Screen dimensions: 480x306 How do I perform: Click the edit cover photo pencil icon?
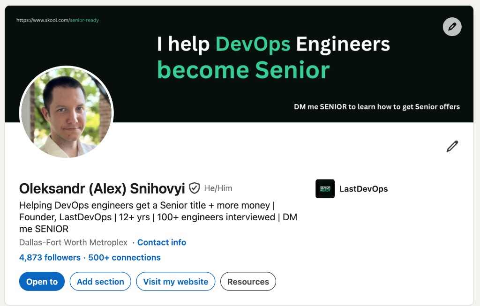[452, 27]
